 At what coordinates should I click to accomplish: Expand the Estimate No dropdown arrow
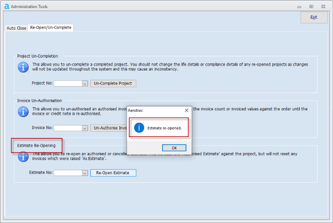coord(84,173)
